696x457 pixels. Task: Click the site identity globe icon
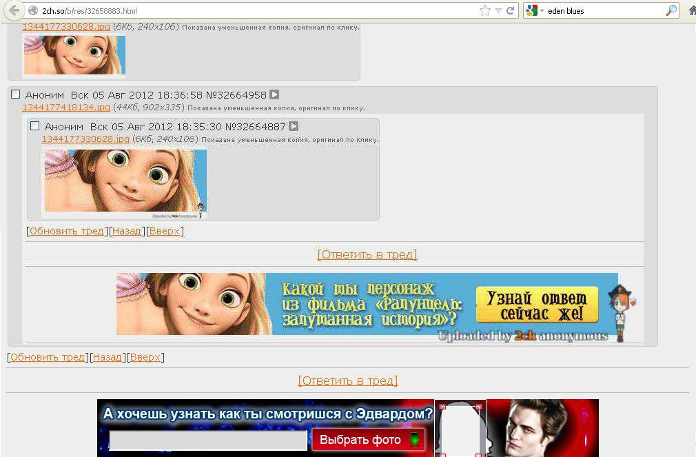point(33,10)
